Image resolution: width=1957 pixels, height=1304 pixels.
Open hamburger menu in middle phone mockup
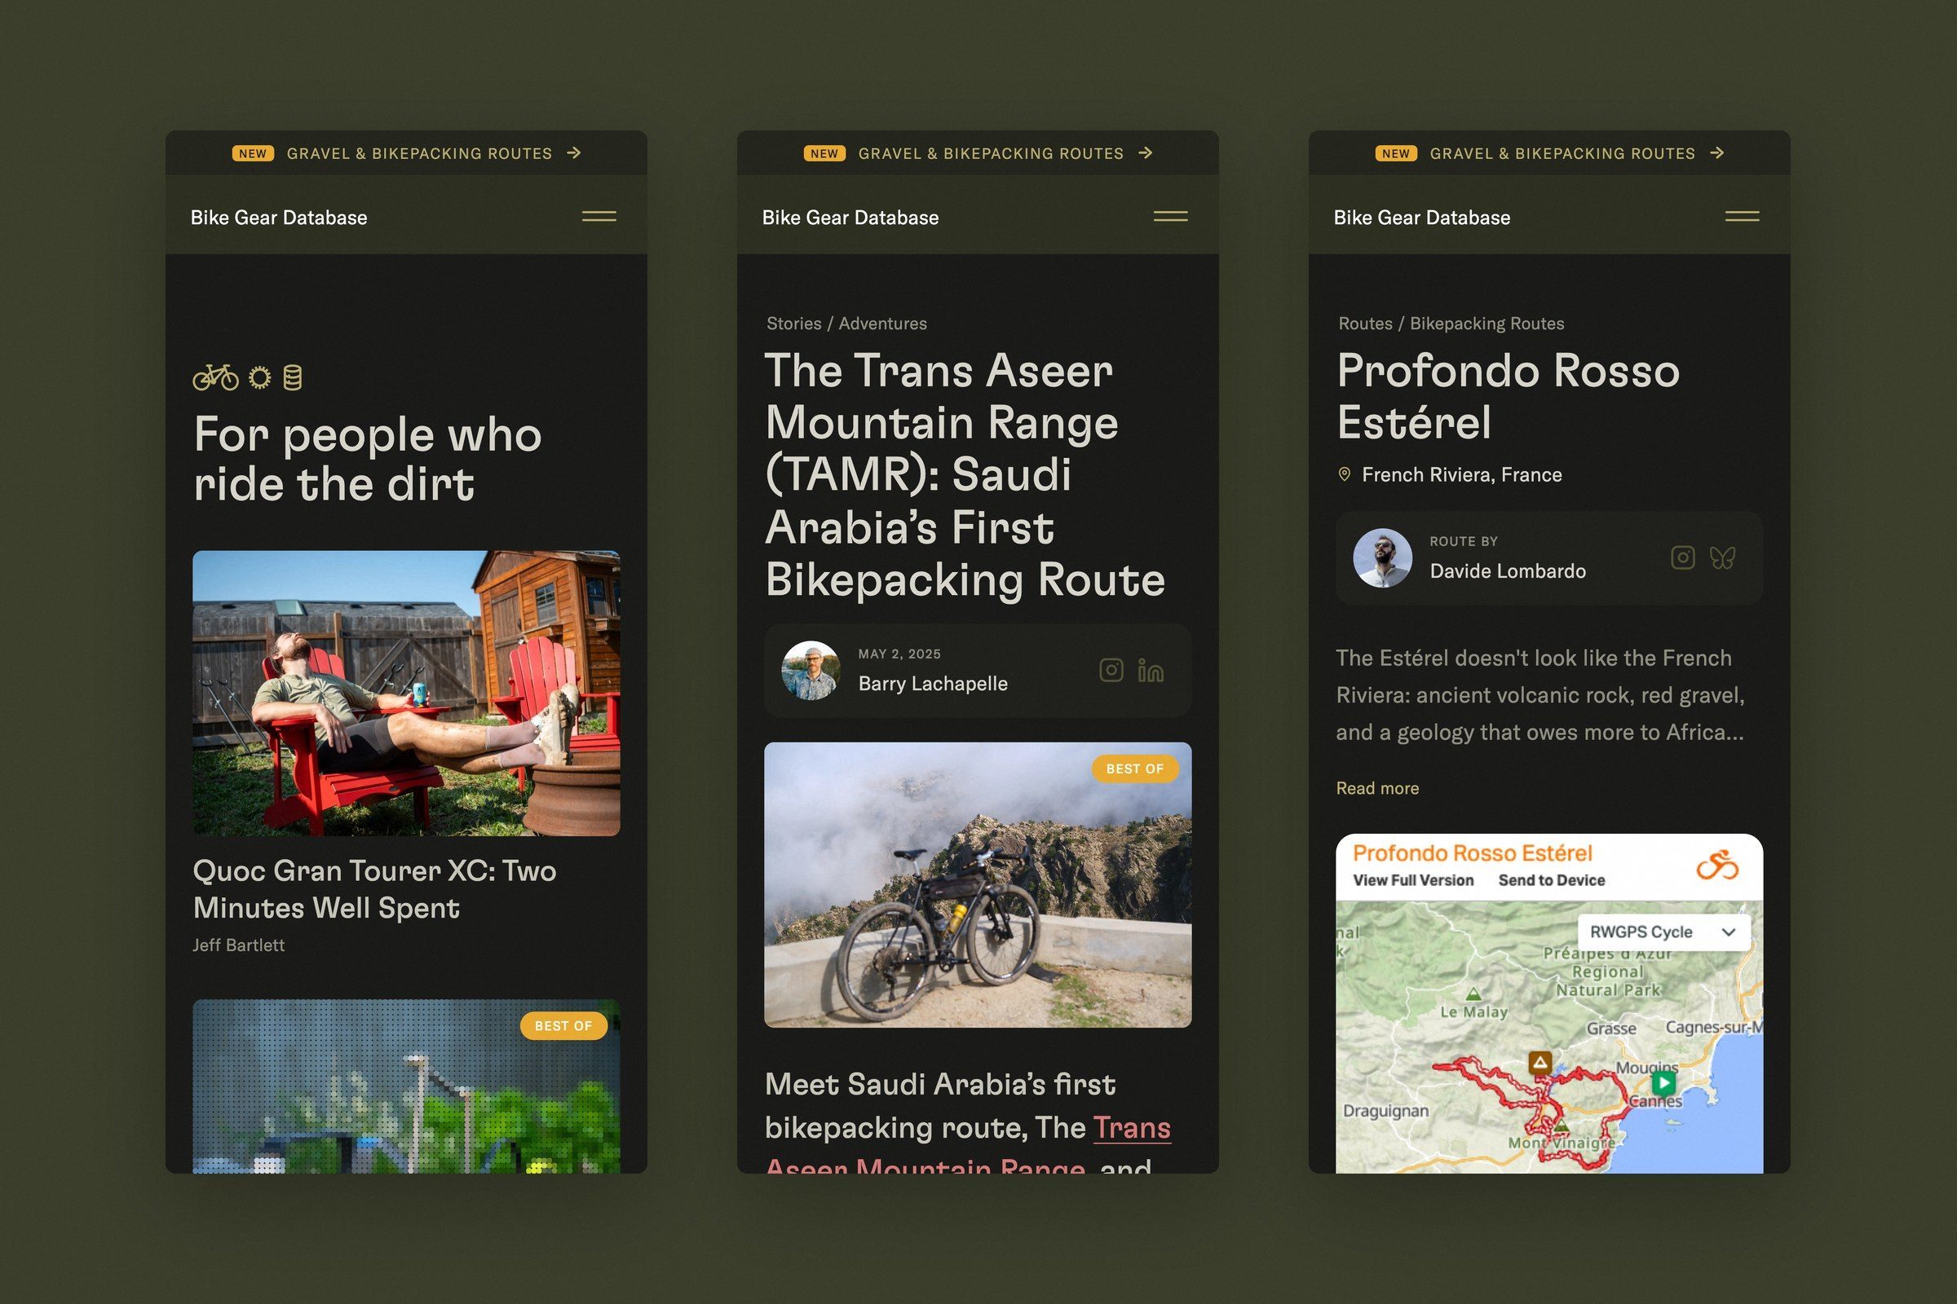[x=1171, y=216]
